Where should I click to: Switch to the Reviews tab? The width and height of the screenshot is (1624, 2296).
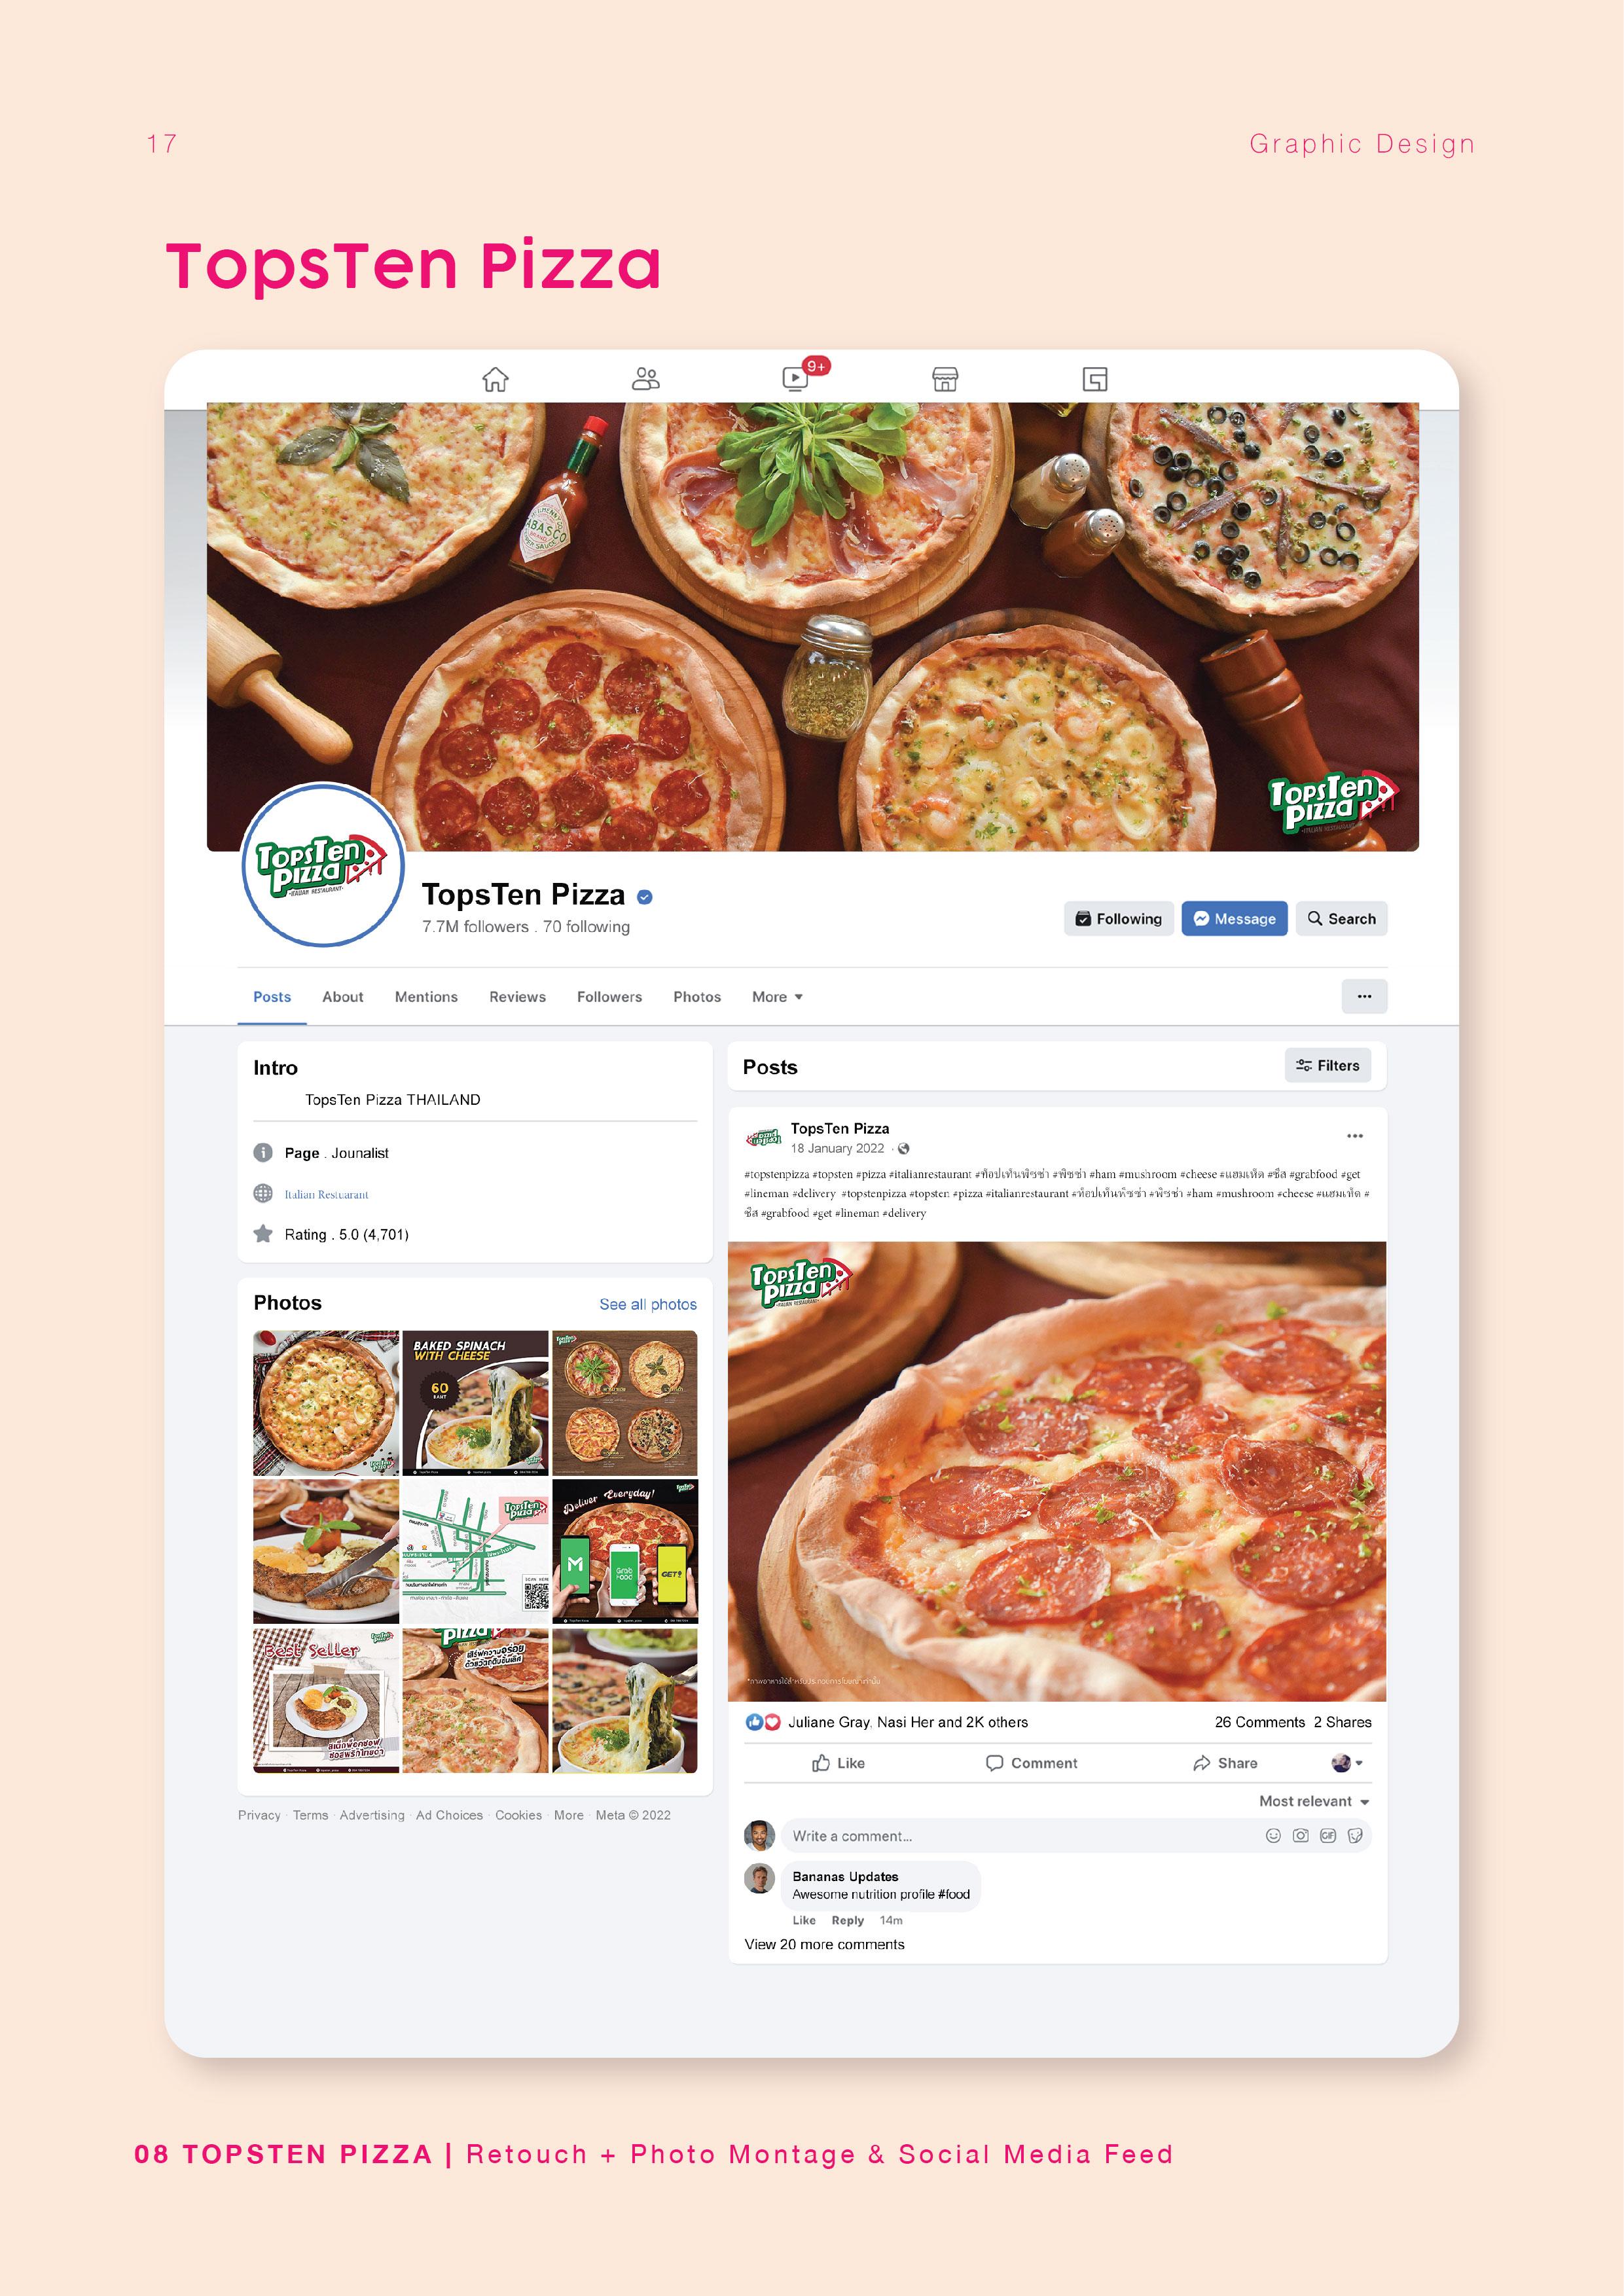(517, 997)
